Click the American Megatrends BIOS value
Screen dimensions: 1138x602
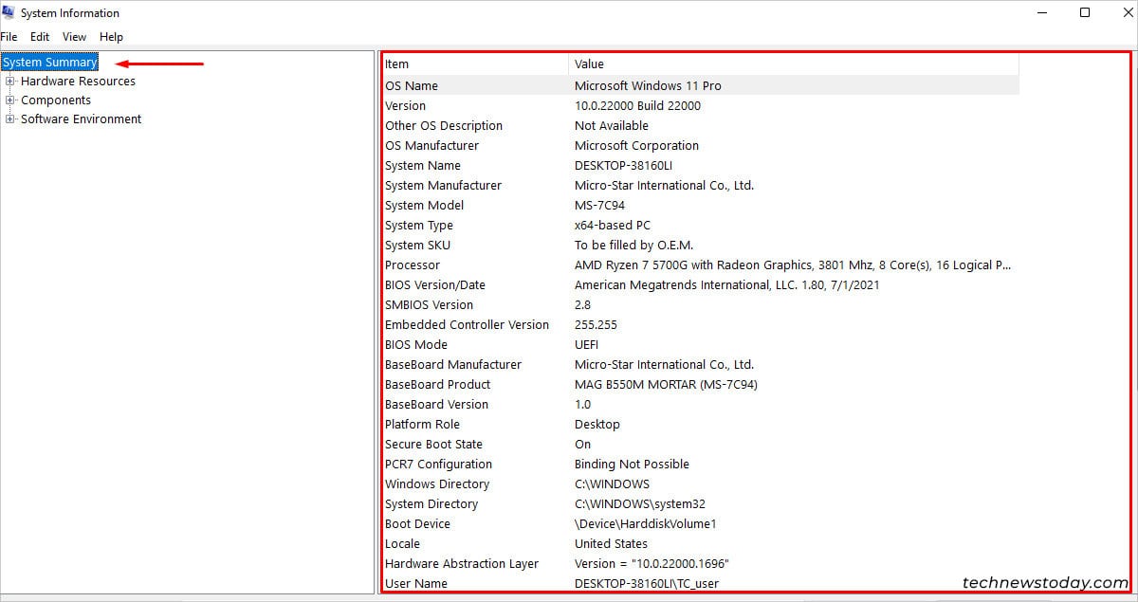pyautogui.click(x=726, y=284)
